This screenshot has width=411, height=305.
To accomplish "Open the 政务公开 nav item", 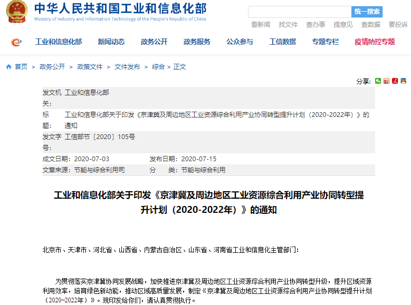I will (x=154, y=42).
